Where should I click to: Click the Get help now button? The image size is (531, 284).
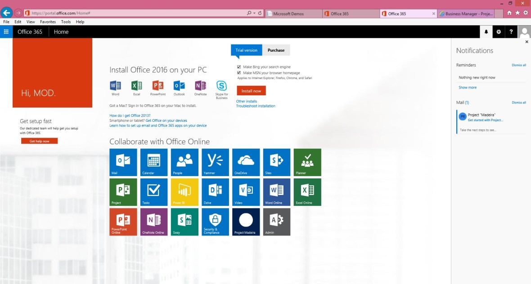(x=39, y=141)
